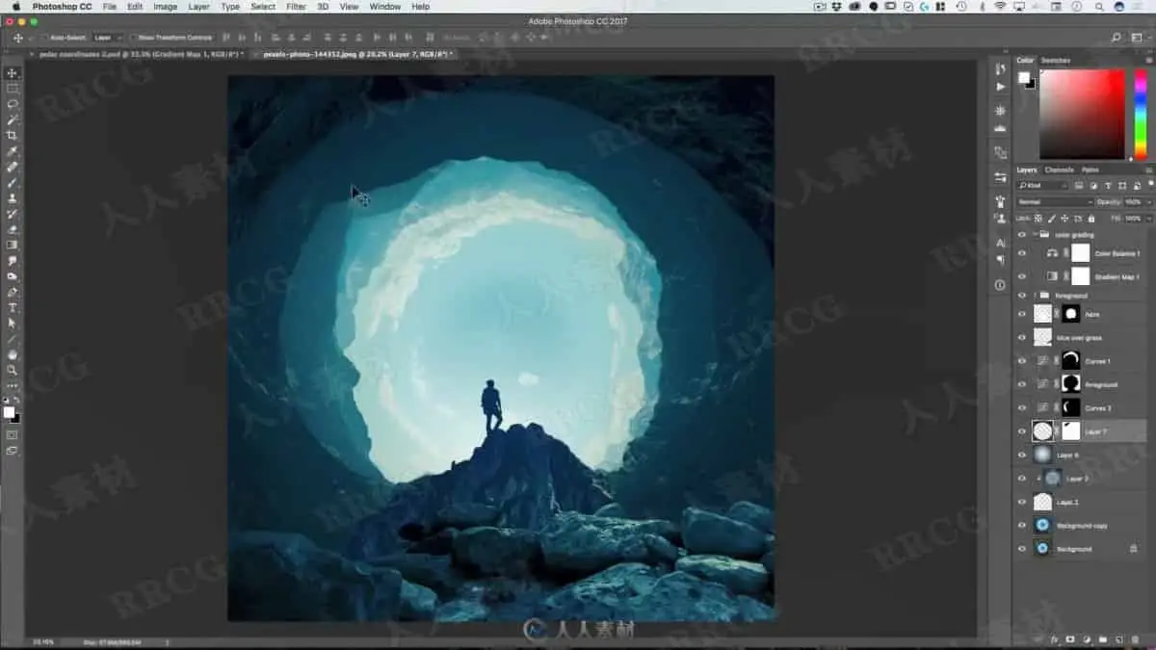Create a new layer from footer
Image resolution: width=1156 pixels, height=650 pixels.
1119,638
